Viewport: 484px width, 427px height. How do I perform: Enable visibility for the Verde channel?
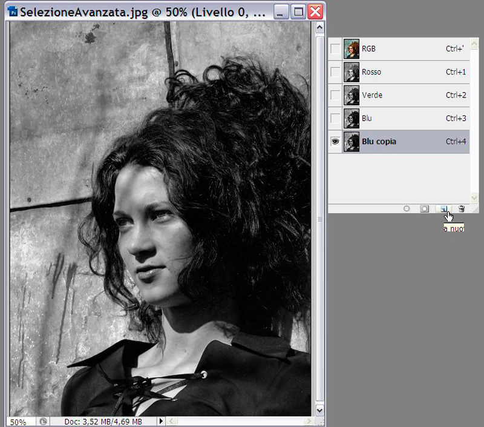pos(335,95)
